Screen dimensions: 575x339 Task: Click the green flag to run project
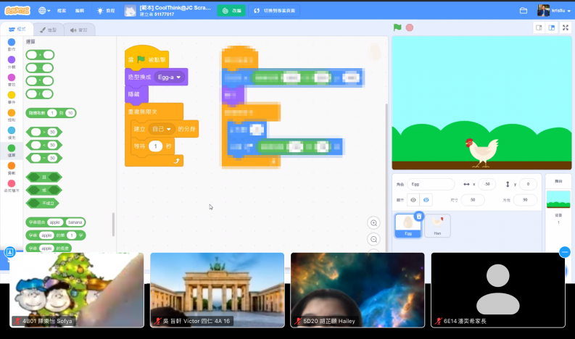point(397,28)
